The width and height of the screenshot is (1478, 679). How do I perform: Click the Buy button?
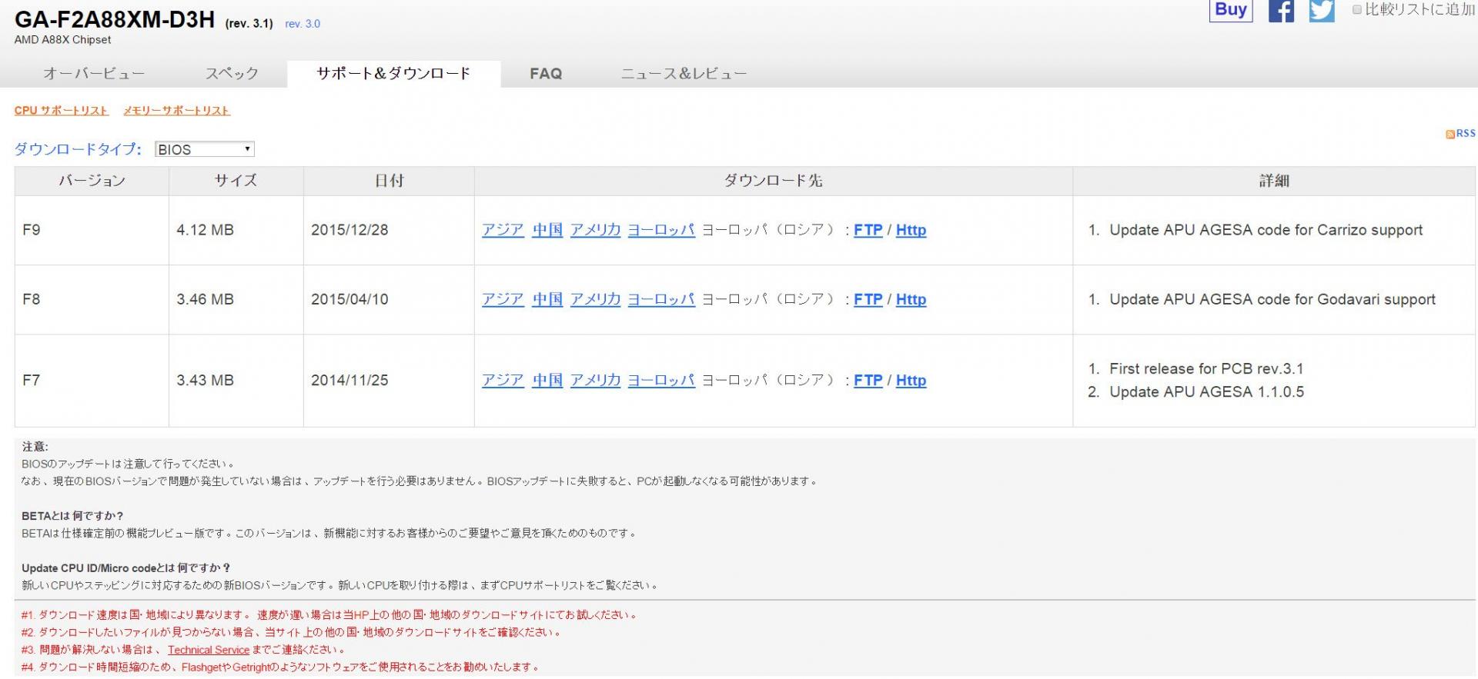click(1231, 10)
